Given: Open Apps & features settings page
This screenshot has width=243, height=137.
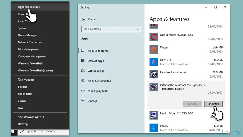Looking at the screenshot, I should [98, 51].
